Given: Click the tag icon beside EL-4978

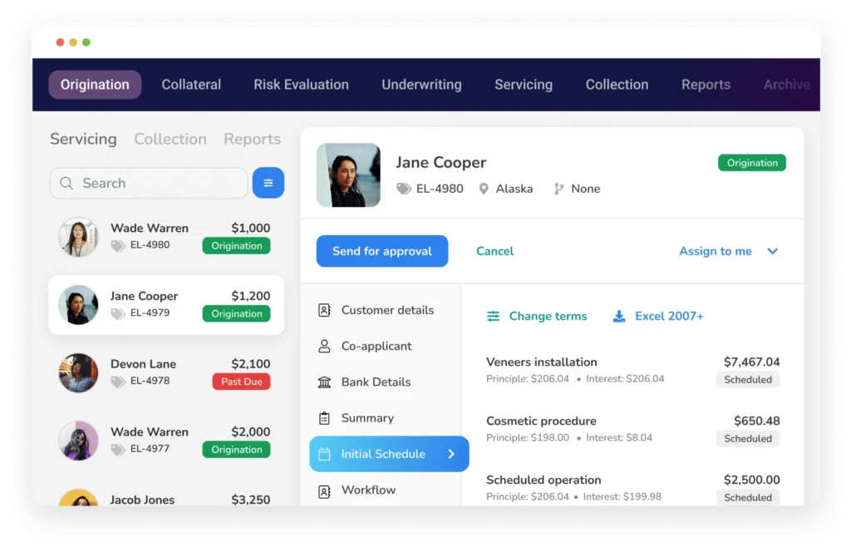Looking at the screenshot, I should click(x=118, y=381).
